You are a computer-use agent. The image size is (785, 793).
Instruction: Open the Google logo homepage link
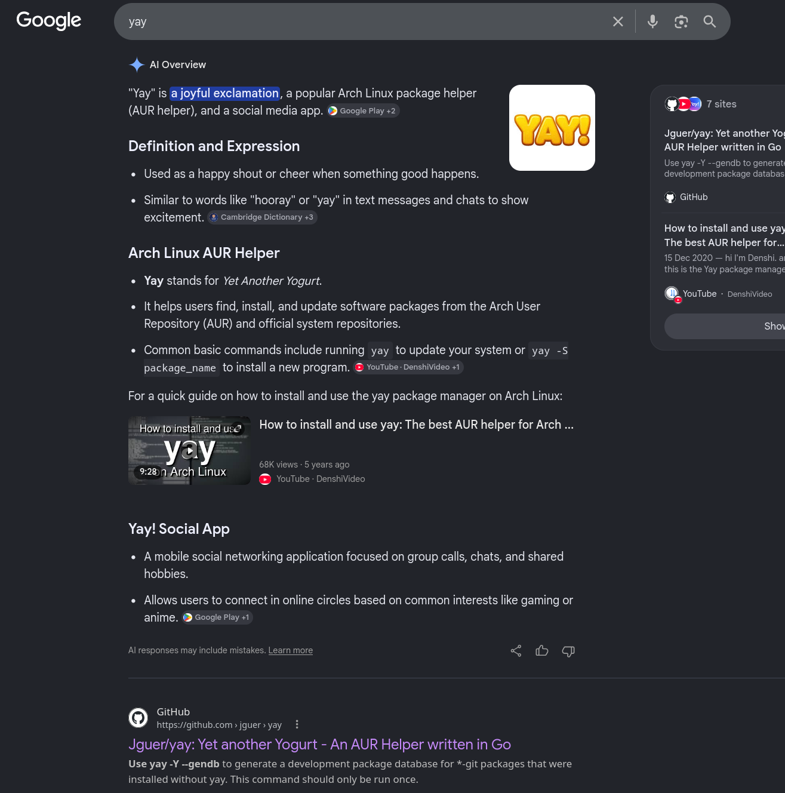point(49,21)
